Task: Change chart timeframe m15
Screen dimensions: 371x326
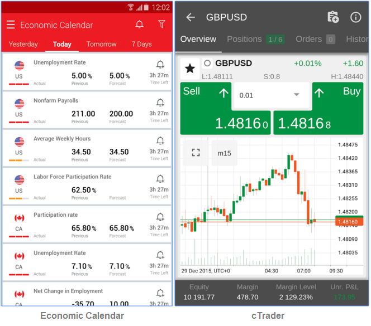Action: (x=224, y=153)
